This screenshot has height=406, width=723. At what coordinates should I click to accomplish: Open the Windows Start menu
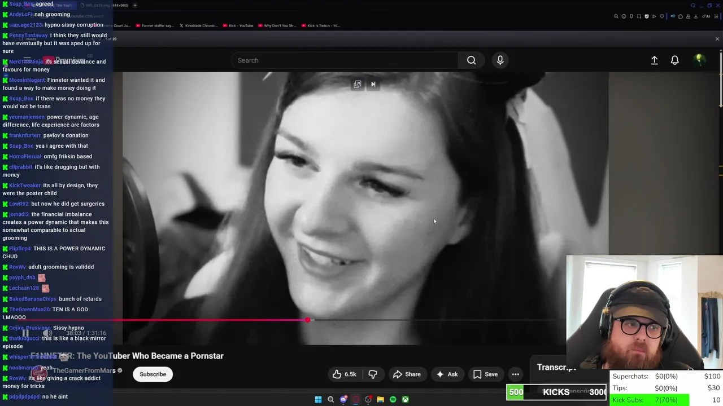318,399
